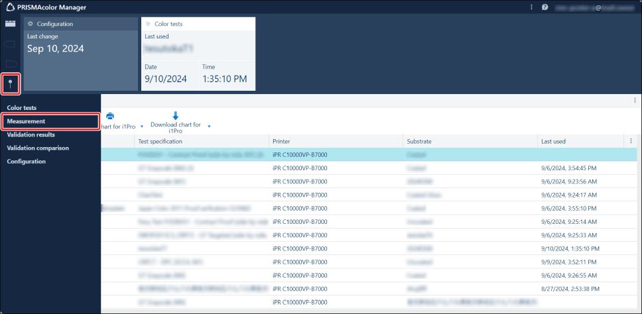Screen dimensions: 642x314
Task: Expand the Download chart for i1Pro dropdown arrow
Action: [x=210, y=126]
